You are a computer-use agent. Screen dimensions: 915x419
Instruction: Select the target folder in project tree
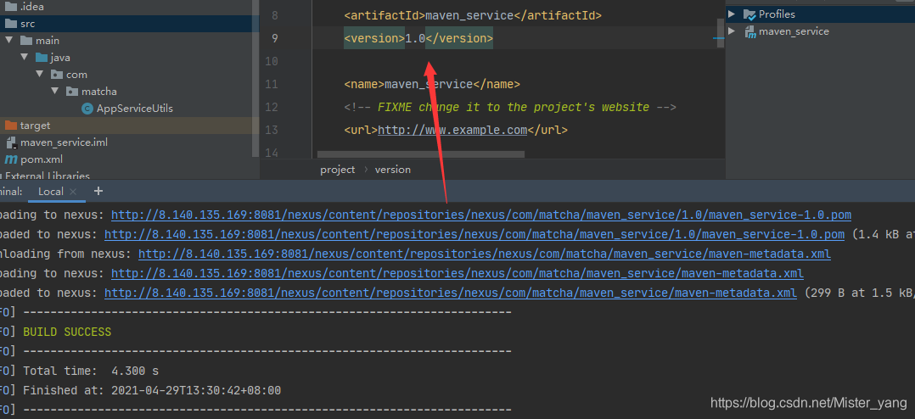tap(35, 126)
